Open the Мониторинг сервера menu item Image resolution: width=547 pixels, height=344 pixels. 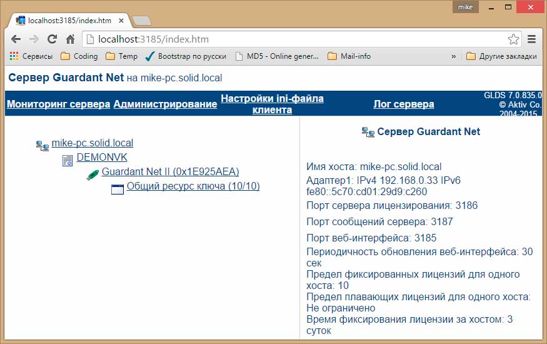58,104
